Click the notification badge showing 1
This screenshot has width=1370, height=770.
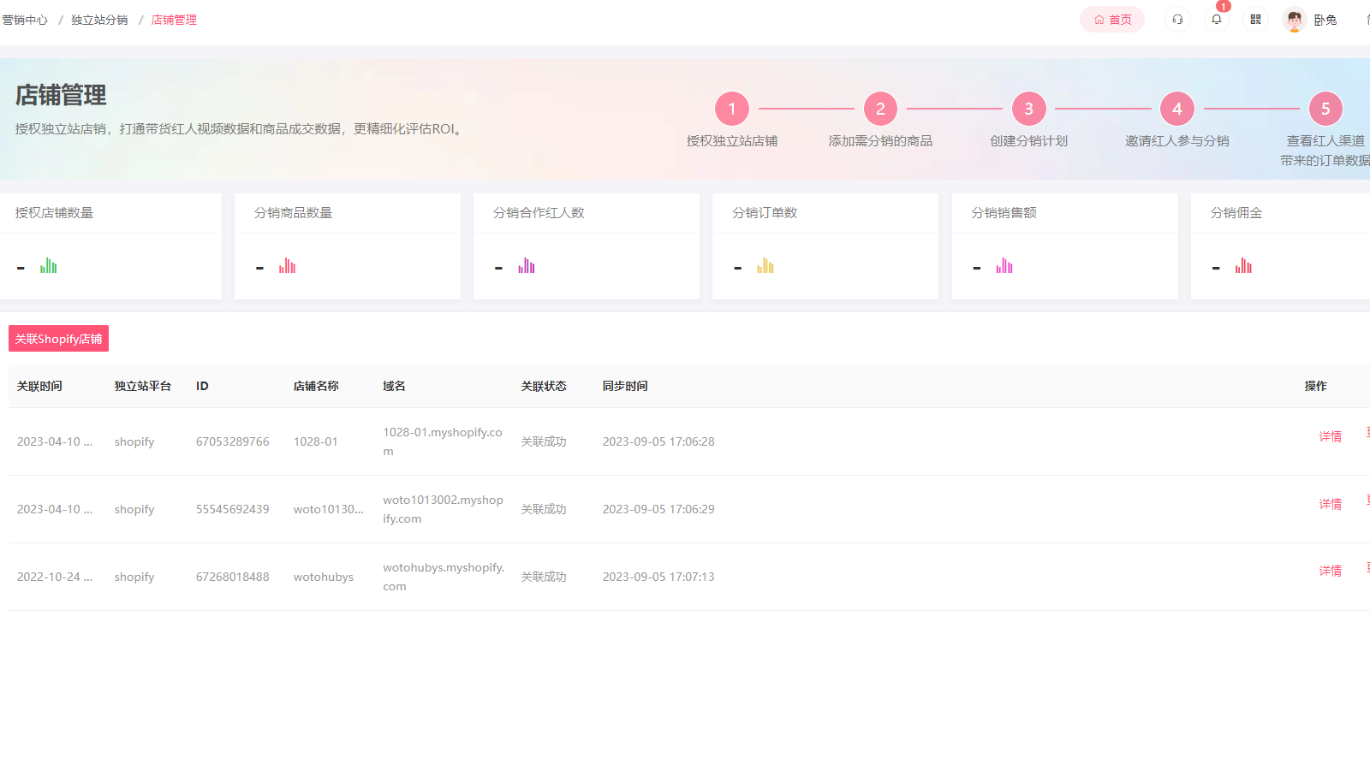click(x=1224, y=6)
